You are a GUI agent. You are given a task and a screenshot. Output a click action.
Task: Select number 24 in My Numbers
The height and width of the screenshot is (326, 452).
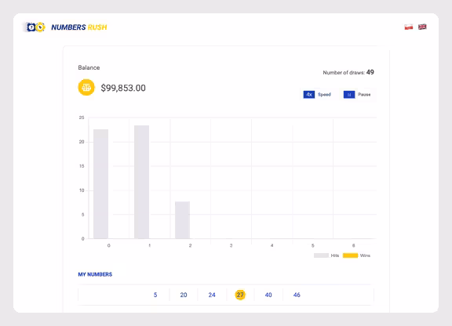[x=212, y=295]
